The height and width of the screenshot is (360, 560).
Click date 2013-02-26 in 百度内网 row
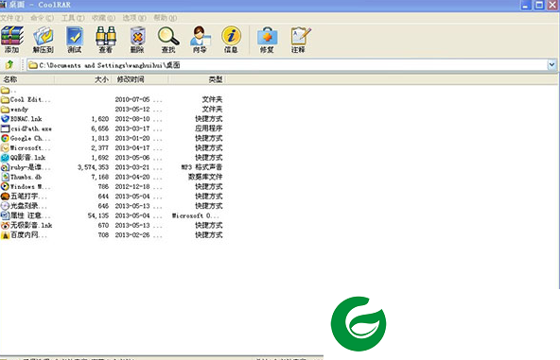[132, 234]
